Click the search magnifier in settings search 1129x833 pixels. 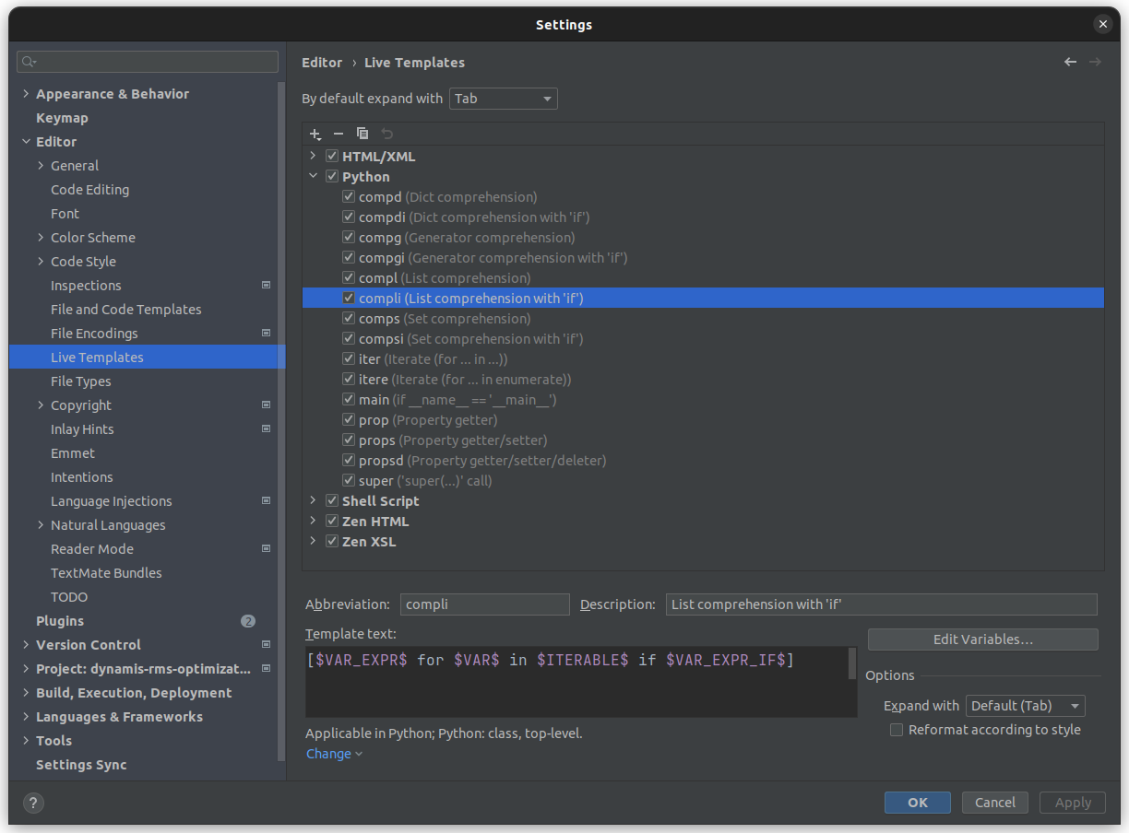click(29, 62)
